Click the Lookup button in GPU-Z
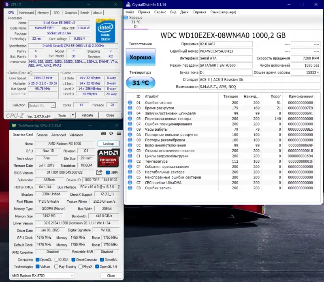Viewport: 324px width, 282px height. (x=108, y=143)
